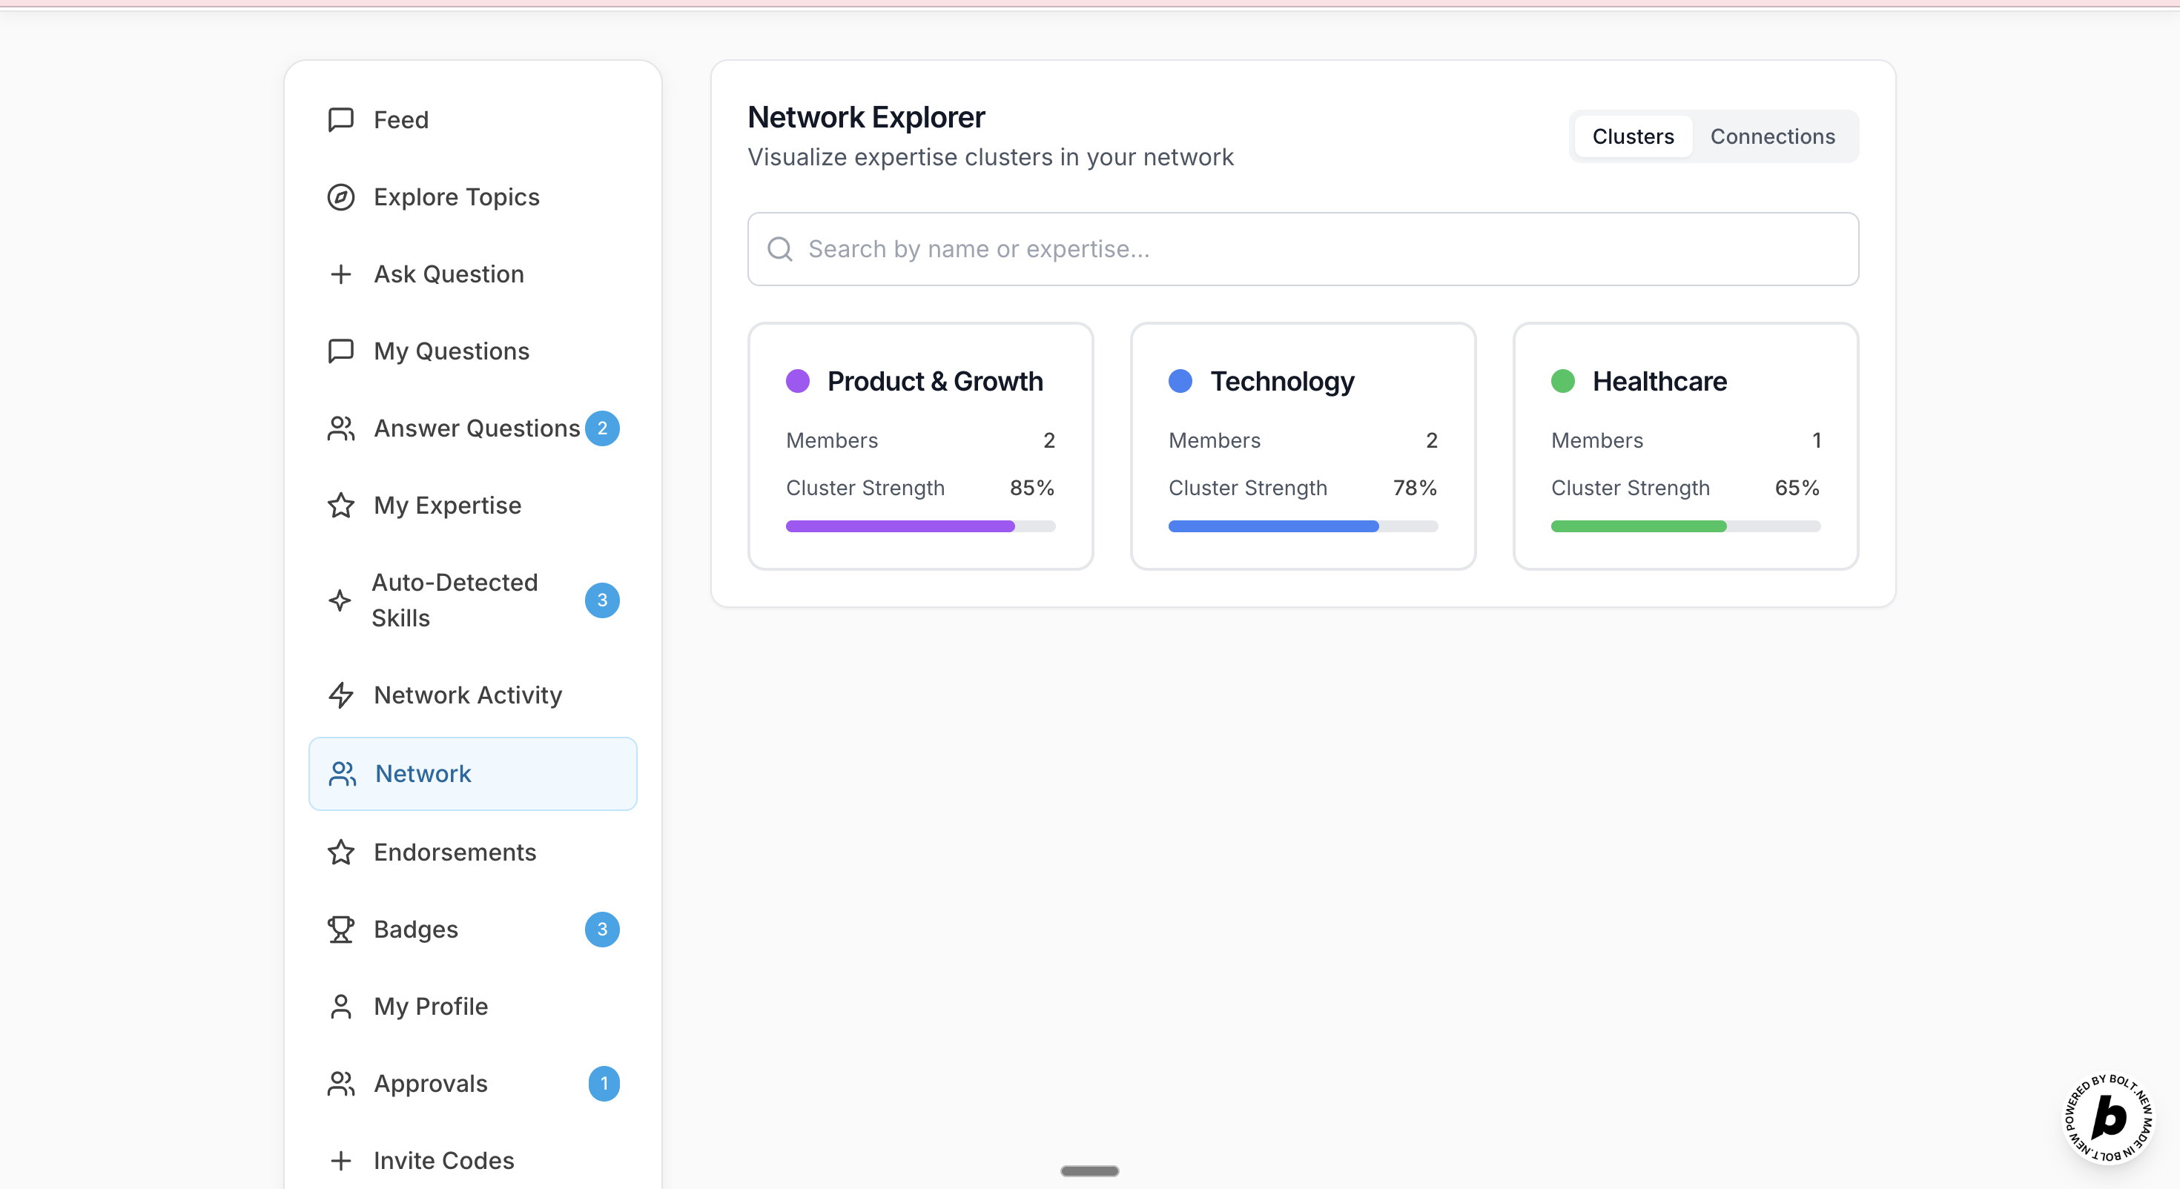This screenshot has width=2180, height=1189.
Task: Click the Badges trophy icon
Action: point(340,930)
